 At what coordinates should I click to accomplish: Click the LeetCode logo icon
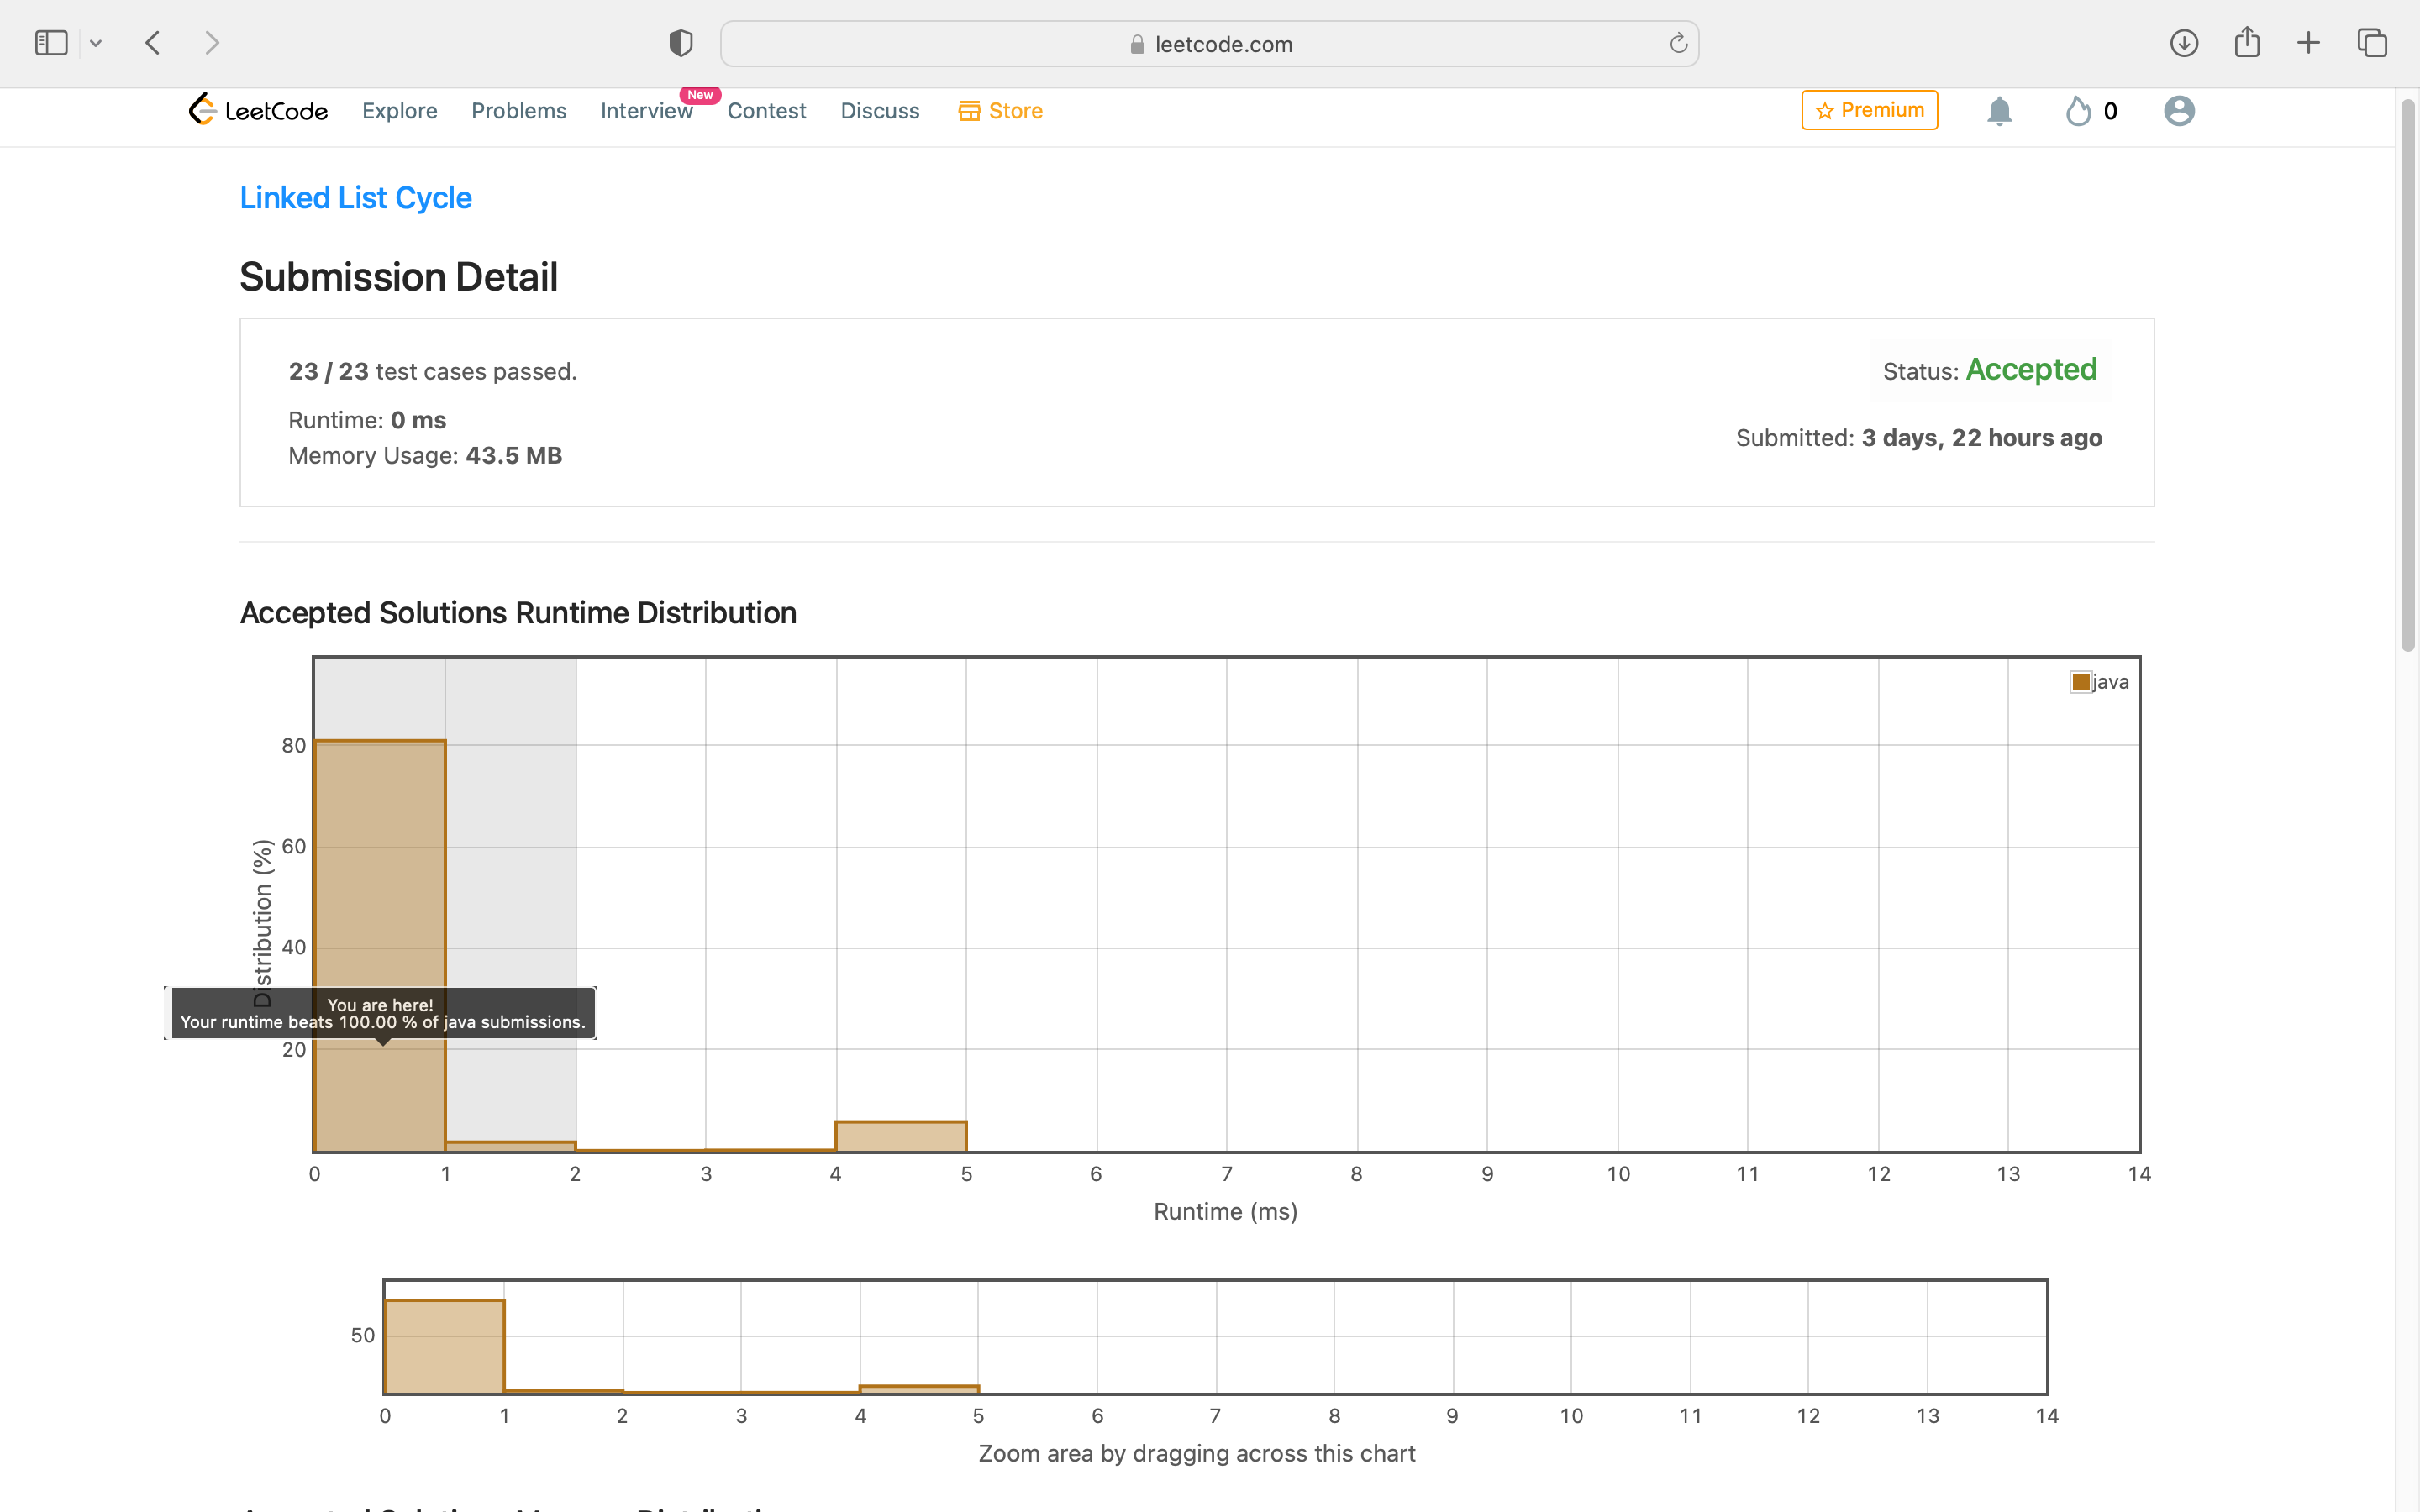(x=203, y=109)
